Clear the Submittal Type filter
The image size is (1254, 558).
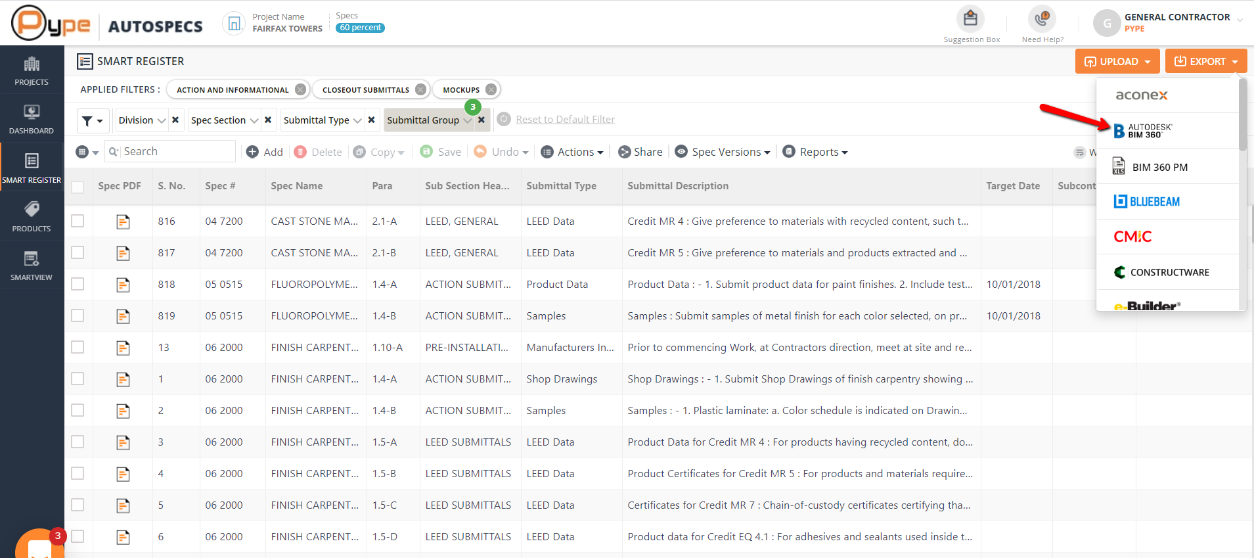coord(371,120)
